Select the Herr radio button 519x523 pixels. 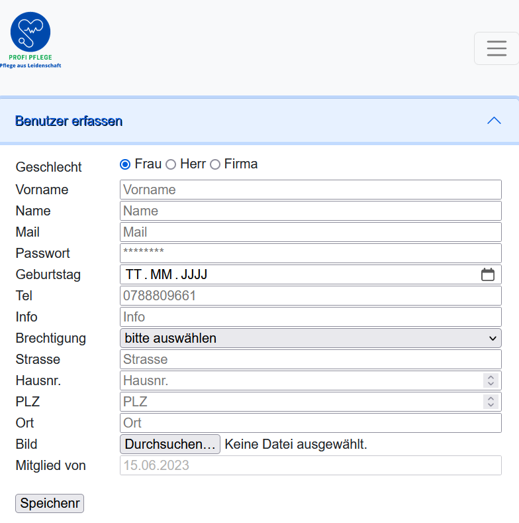(x=171, y=164)
